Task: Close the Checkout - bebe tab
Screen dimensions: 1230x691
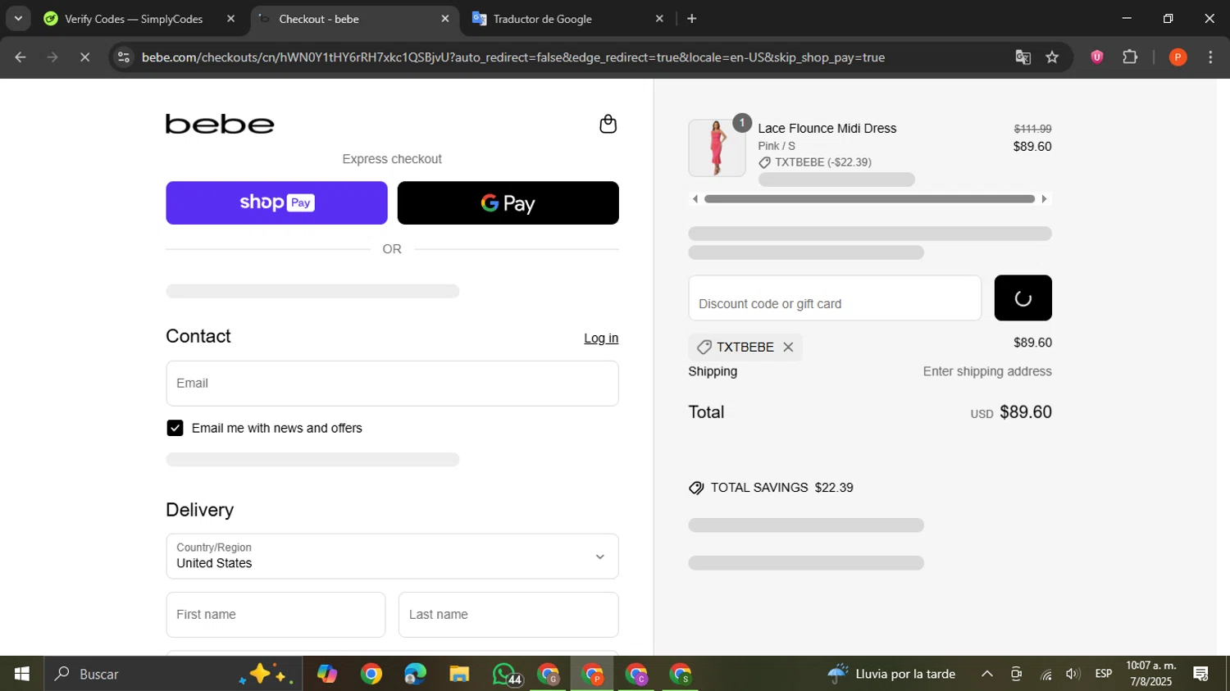Action: coord(445,19)
